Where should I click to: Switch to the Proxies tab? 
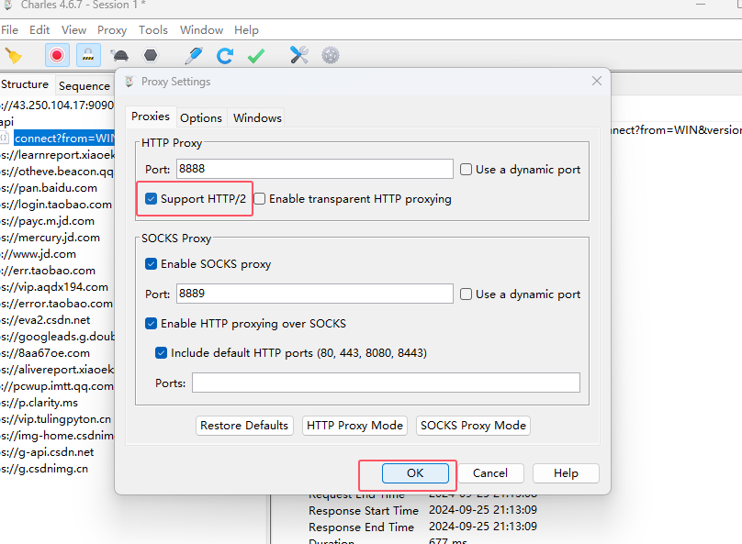coord(151,117)
